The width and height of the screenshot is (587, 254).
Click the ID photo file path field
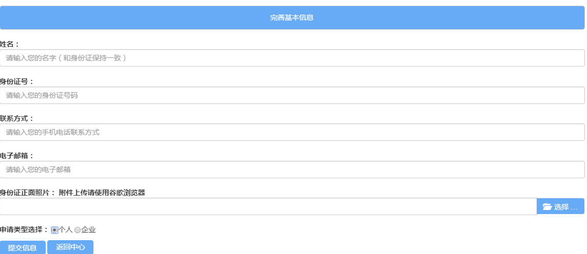[268, 206]
